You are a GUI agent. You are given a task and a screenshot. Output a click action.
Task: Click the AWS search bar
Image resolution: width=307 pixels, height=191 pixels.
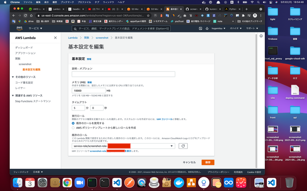coord(121,28)
